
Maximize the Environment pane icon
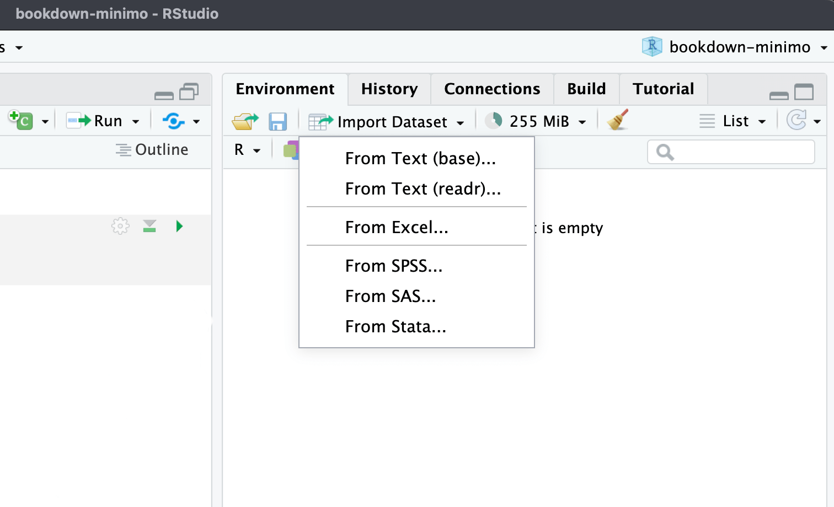[804, 91]
